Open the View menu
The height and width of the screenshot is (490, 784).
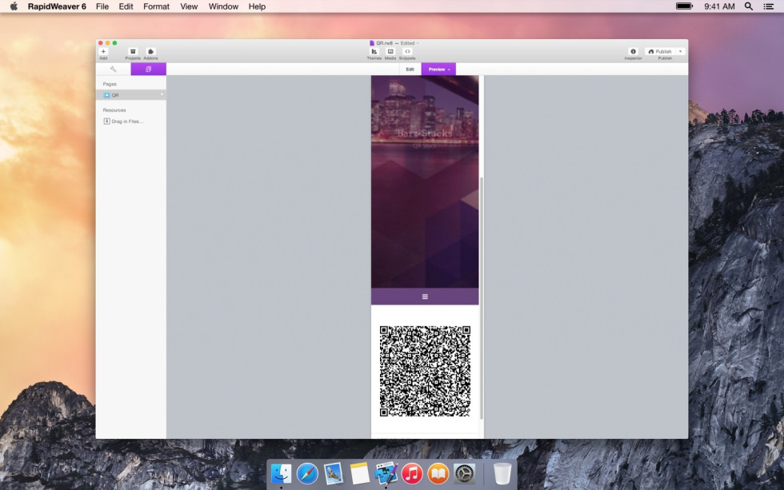189,6
